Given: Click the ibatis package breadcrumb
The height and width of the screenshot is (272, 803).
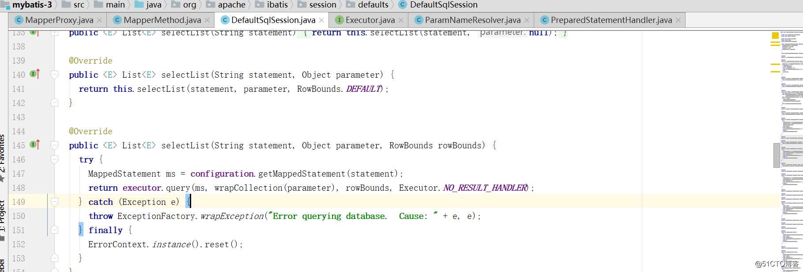Looking at the screenshot, I should pos(271,5).
